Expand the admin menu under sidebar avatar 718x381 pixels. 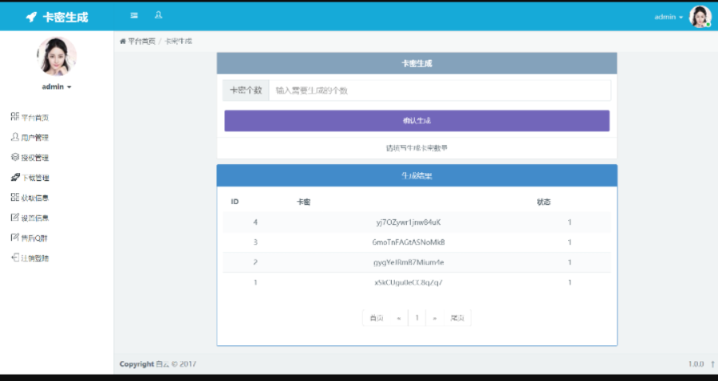point(57,87)
